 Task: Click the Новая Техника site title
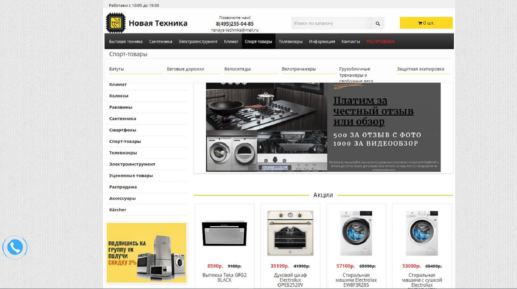pyautogui.click(x=158, y=23)
